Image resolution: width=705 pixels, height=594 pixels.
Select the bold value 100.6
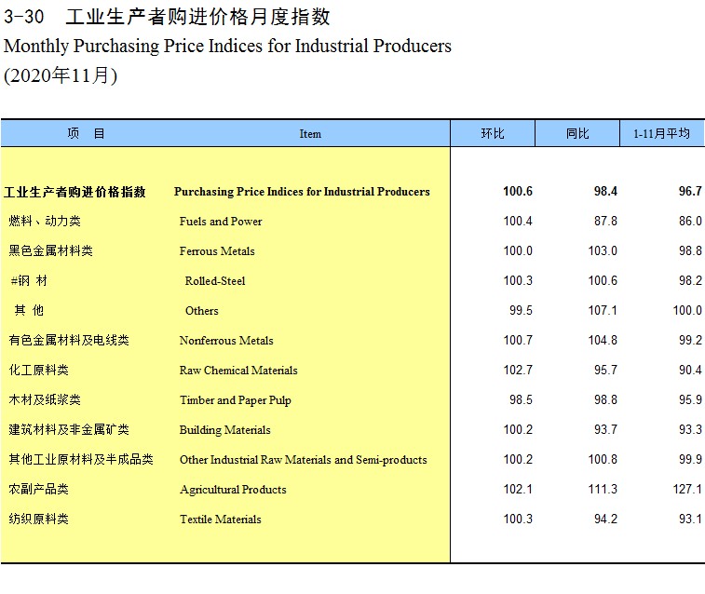(518, 192)
